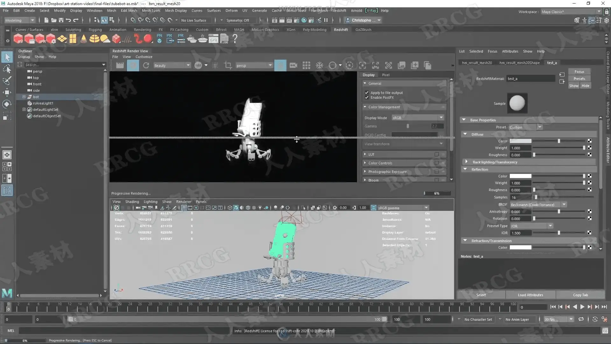The image size is (611, 344).
Task: Open the Mesh Tools menu
Action: (151, 11)
